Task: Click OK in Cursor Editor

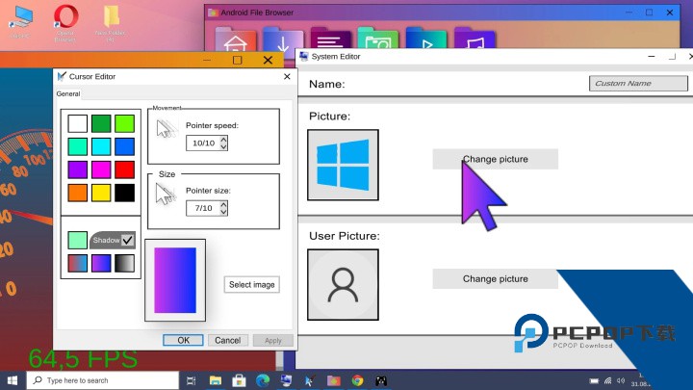Action: pos(183,340)
